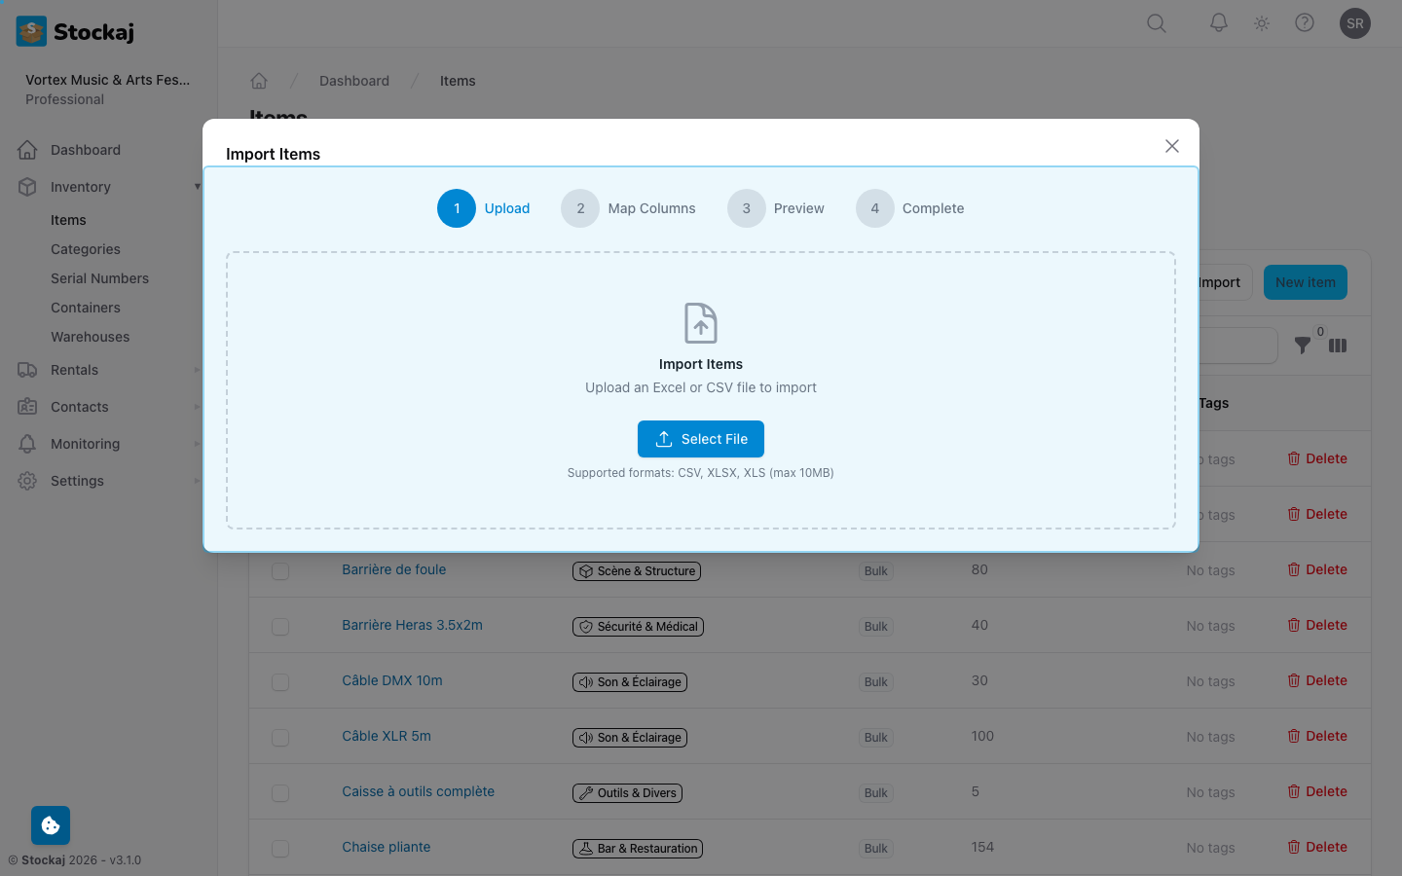Select Monitoring in the sidebar menu
This screenshot has width=1402, height=876.
coord(84,444)
